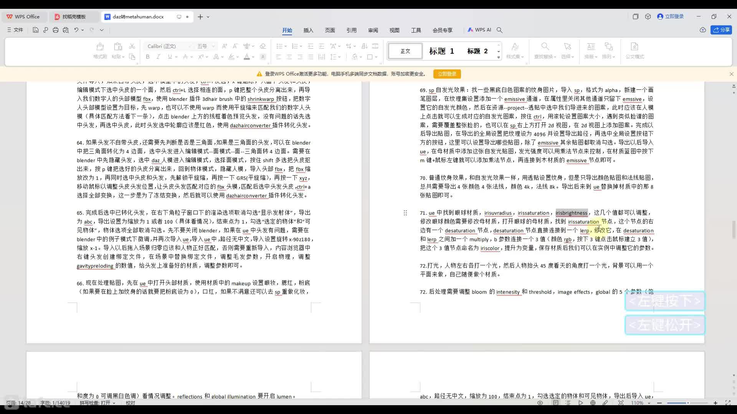Open the 找稻壳模板 tab

[74, 17]
